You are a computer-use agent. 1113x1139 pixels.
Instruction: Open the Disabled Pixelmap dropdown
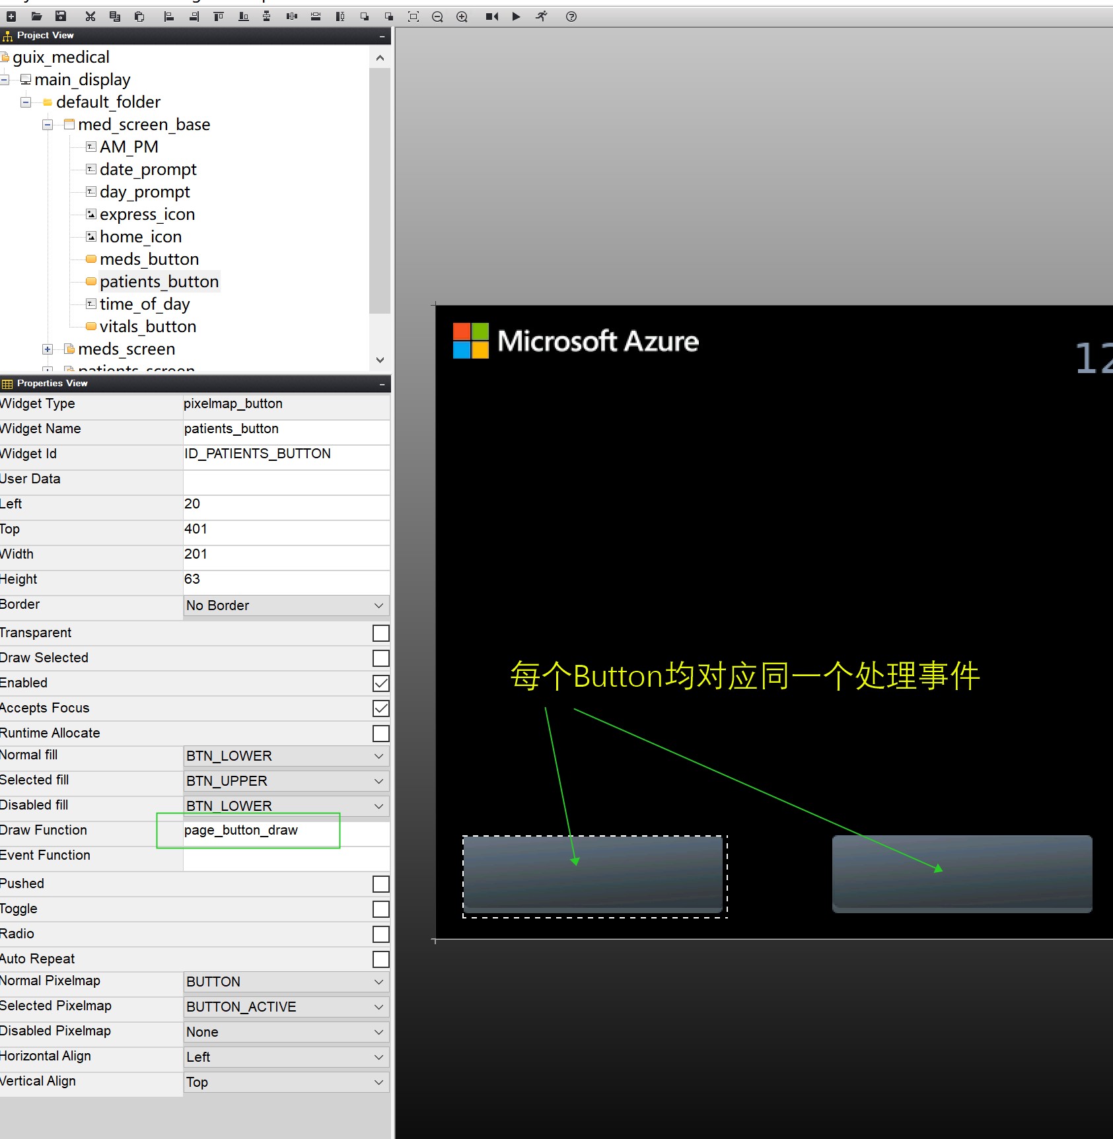coord(286,1032)
